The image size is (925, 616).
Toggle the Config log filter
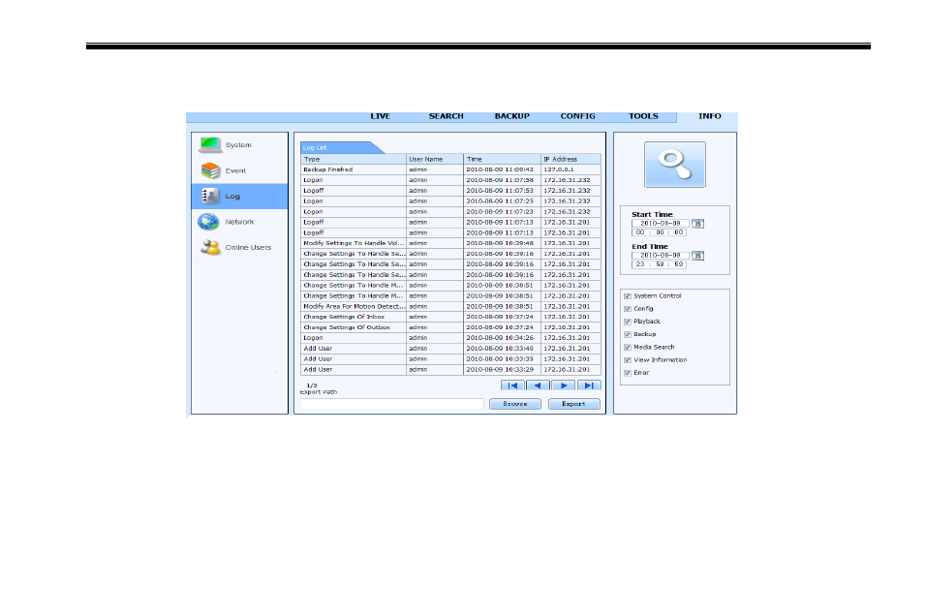click(x=628, y=309)
